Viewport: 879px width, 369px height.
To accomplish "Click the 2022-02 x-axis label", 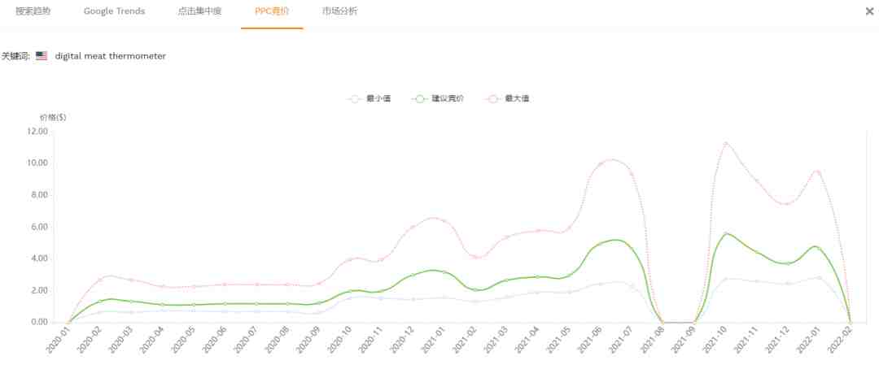I will (838, 340).
